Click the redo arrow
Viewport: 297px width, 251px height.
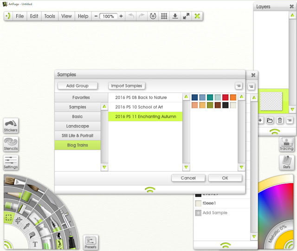[x=142, y=16]
